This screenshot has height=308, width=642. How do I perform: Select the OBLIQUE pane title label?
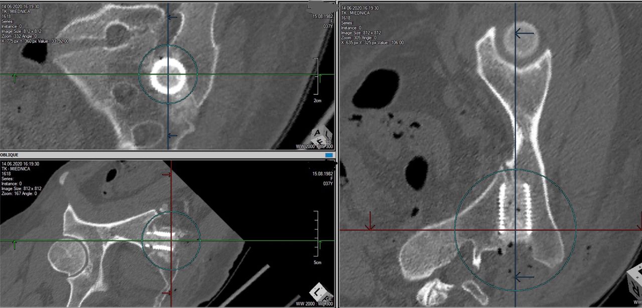10,156
